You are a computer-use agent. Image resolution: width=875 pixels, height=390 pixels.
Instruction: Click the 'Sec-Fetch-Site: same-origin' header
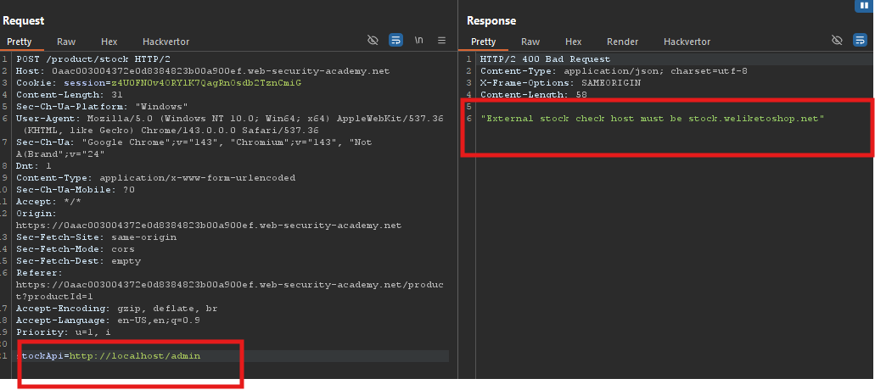pos(96,237)
